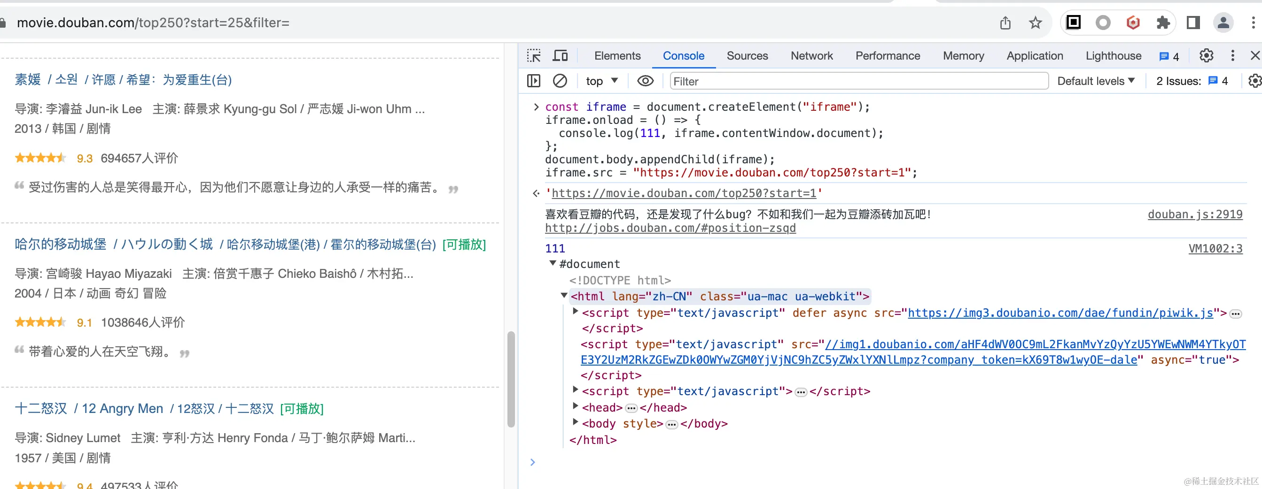Go to the Network tab
1262x489 pixels.
811,56
